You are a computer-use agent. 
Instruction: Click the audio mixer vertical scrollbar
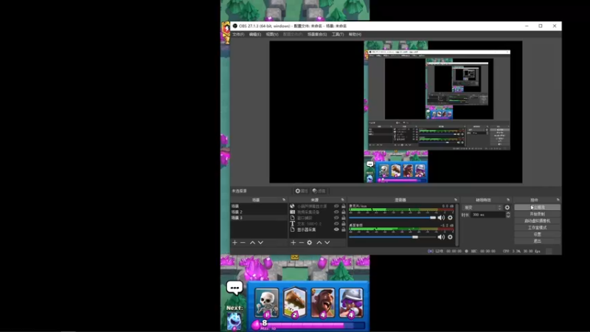point(457,225)
